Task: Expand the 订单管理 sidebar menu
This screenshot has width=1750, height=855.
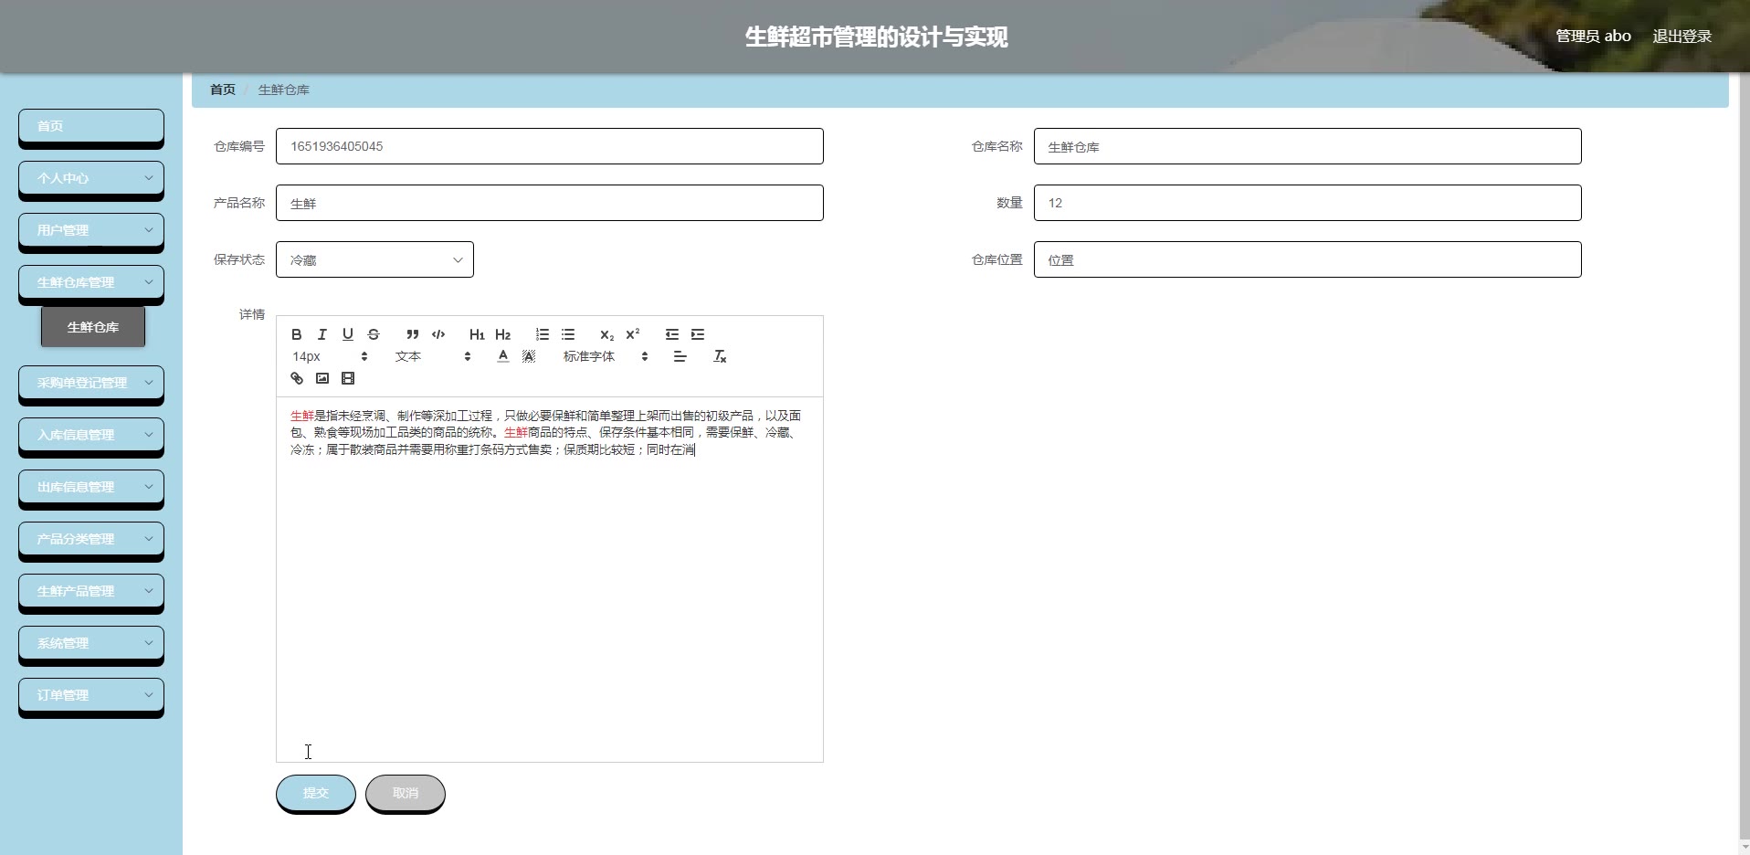Action: (91, 695)
